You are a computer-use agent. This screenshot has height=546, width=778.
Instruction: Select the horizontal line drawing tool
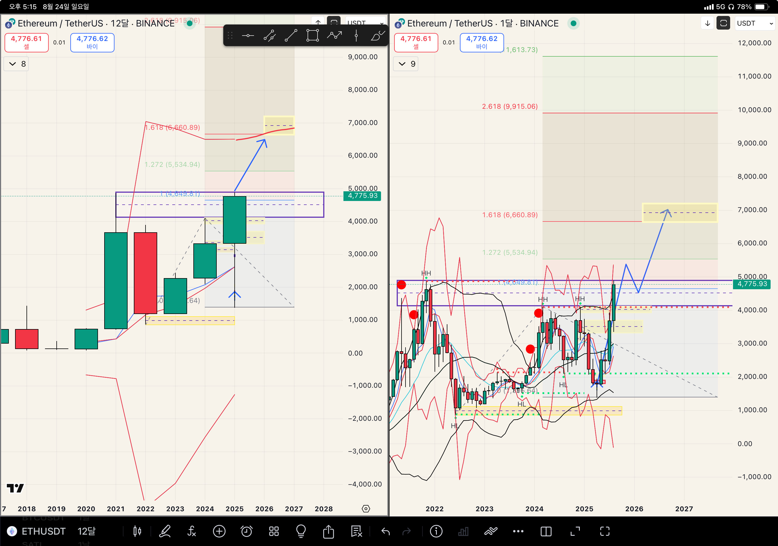[x=248, y=36]
